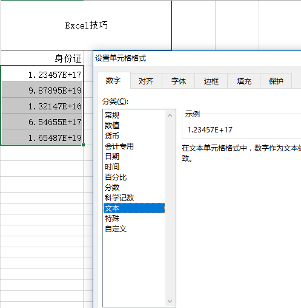Choose the 特殊 category
The width and height of the screenshot is (301, 308).
click(x=134, y=219)
